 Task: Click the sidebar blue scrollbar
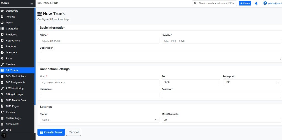35,56
